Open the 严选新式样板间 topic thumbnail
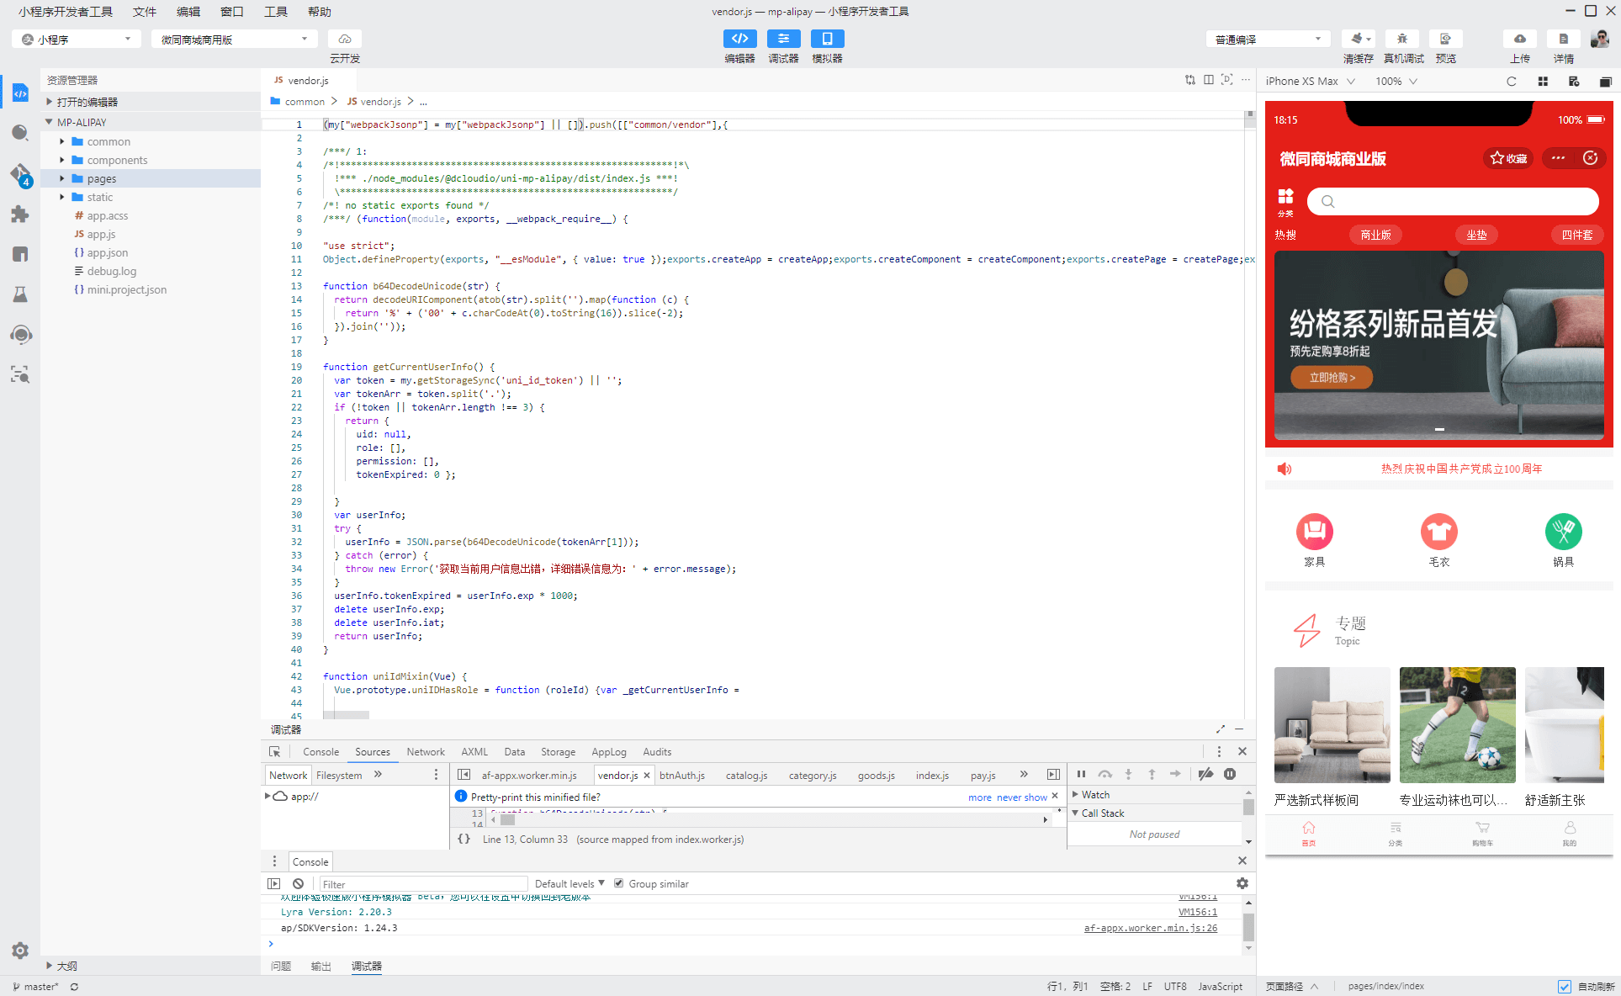This screenshot has height=996, width=1621. [1332, 725]
